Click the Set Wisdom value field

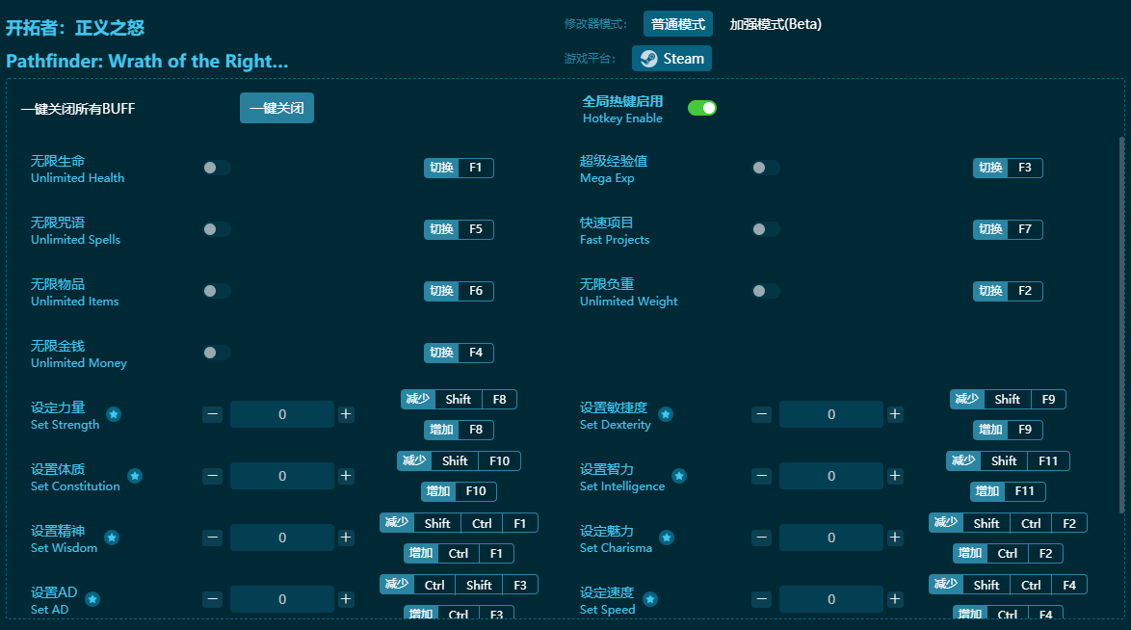[282, 538]
